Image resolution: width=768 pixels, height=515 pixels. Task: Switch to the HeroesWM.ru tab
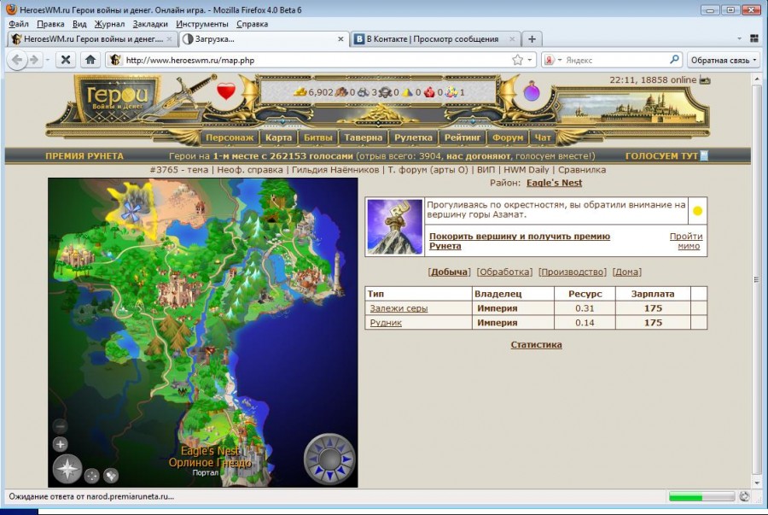pyautogui.click(x=91, y=38)
